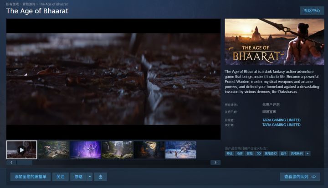The width and height of the screenshot is (328, 188).
Task: Open publisher TARA GAMING LIMITED link
Action: pyautogui.click(x=282, y=125)
